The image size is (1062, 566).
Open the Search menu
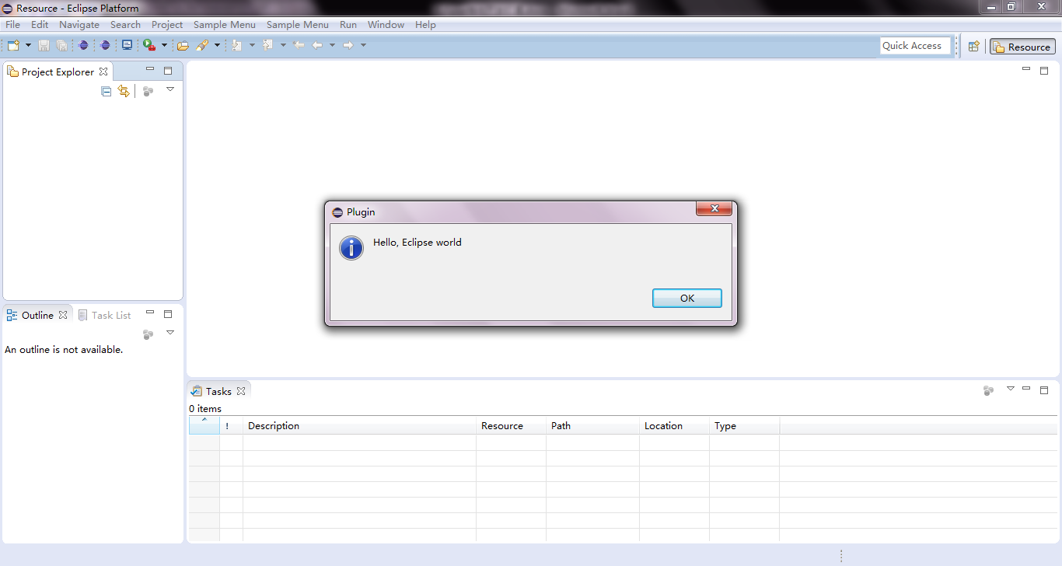125,25
